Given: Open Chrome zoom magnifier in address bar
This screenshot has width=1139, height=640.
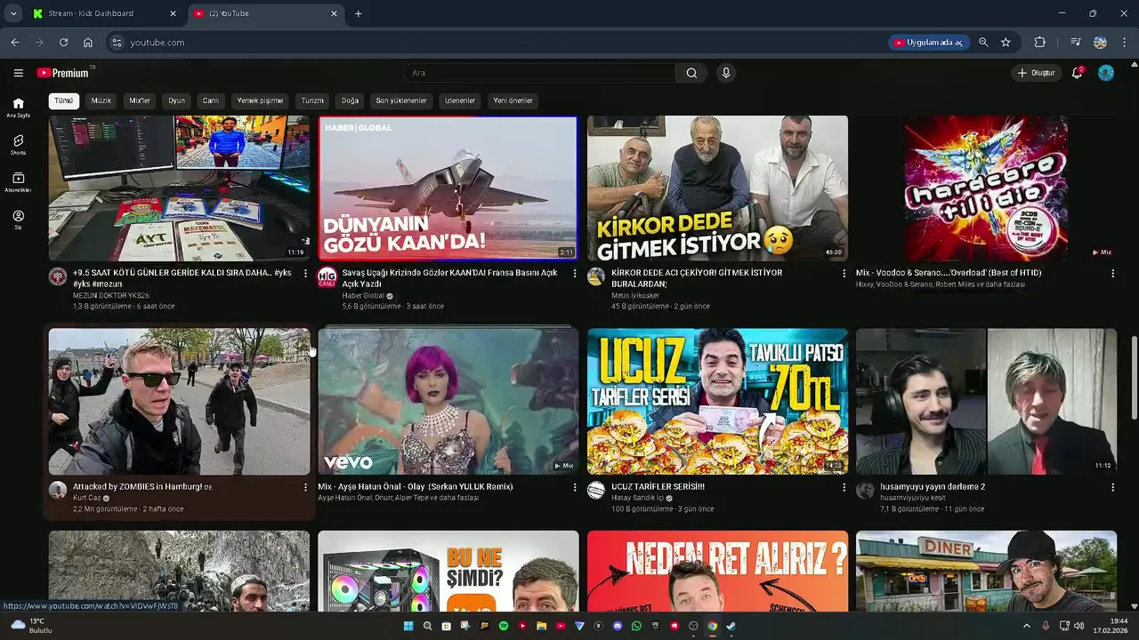Looking at the screenshot, I should pos(983,42).
